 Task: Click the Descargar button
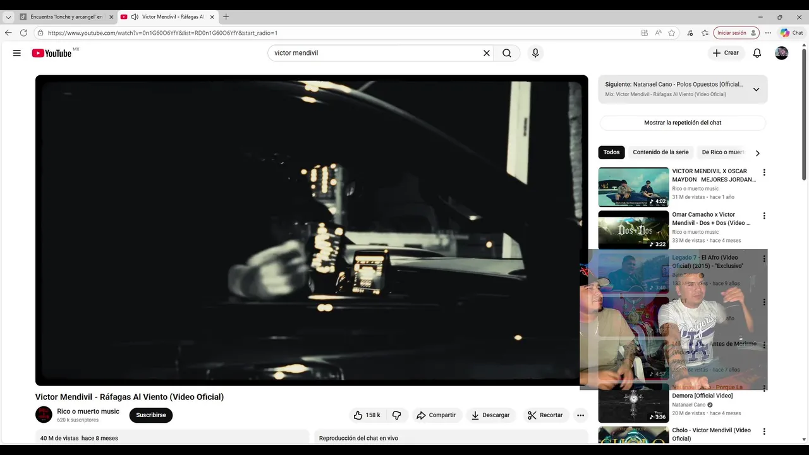pyautogui.click(x=490, y=415)
